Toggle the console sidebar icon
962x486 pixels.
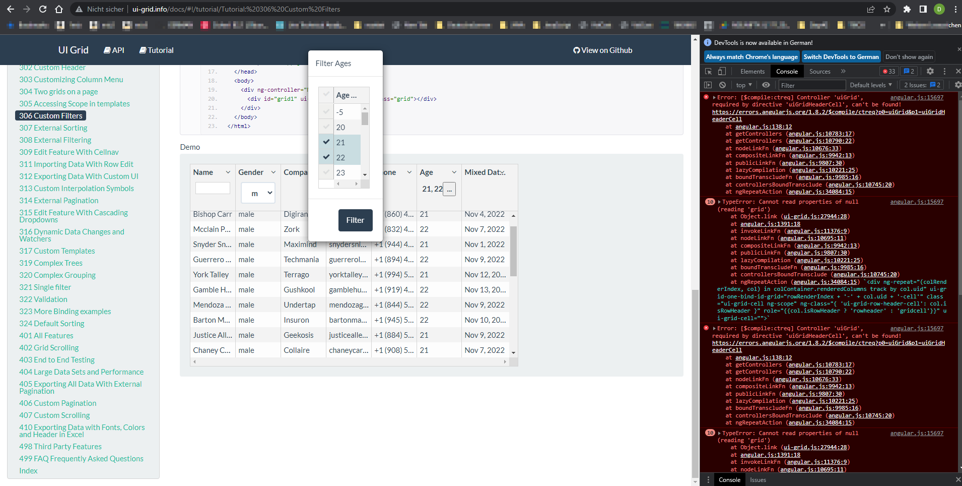[708, 85]
